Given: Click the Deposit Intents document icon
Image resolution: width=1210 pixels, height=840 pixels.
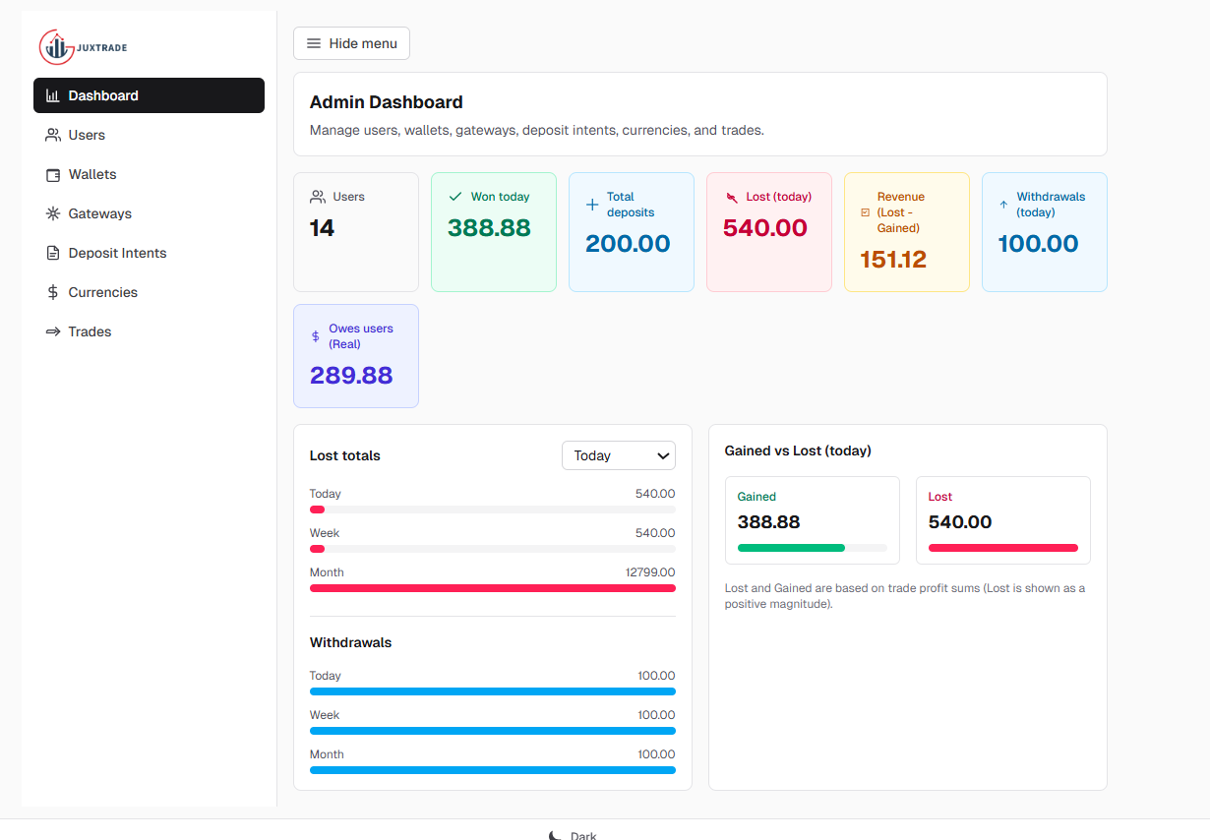Looking at the screenshot, I should point(53,253).
